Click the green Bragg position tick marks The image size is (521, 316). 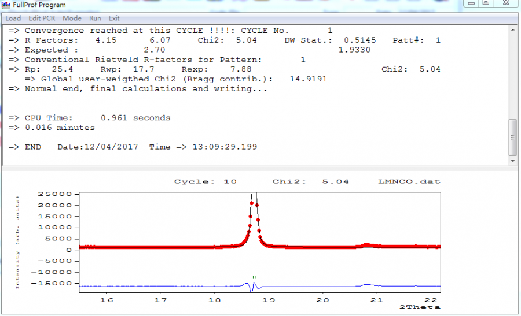254,277
